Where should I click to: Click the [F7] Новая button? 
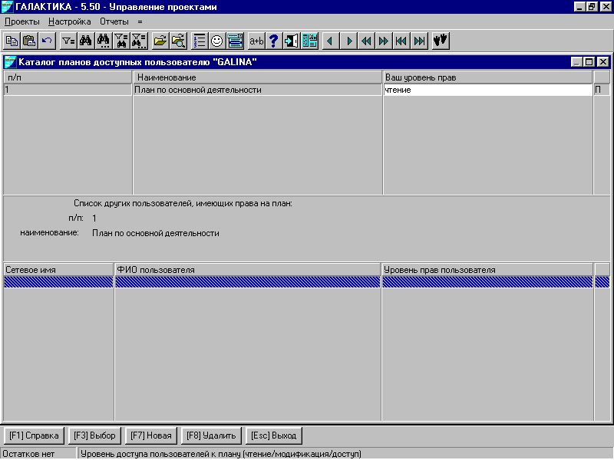pos(151,435)
